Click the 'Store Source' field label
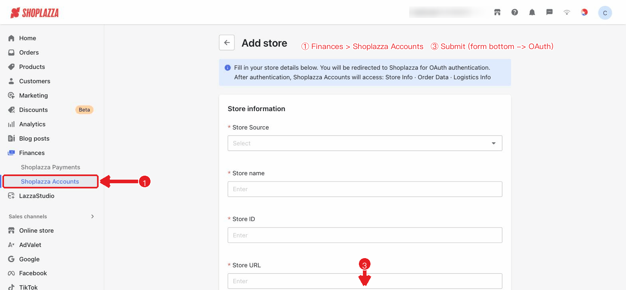Viewport: 626px width, 290px height. point(250,127)
